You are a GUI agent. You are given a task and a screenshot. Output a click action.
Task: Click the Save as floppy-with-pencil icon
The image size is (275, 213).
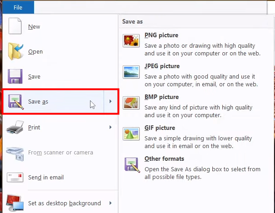16,102
